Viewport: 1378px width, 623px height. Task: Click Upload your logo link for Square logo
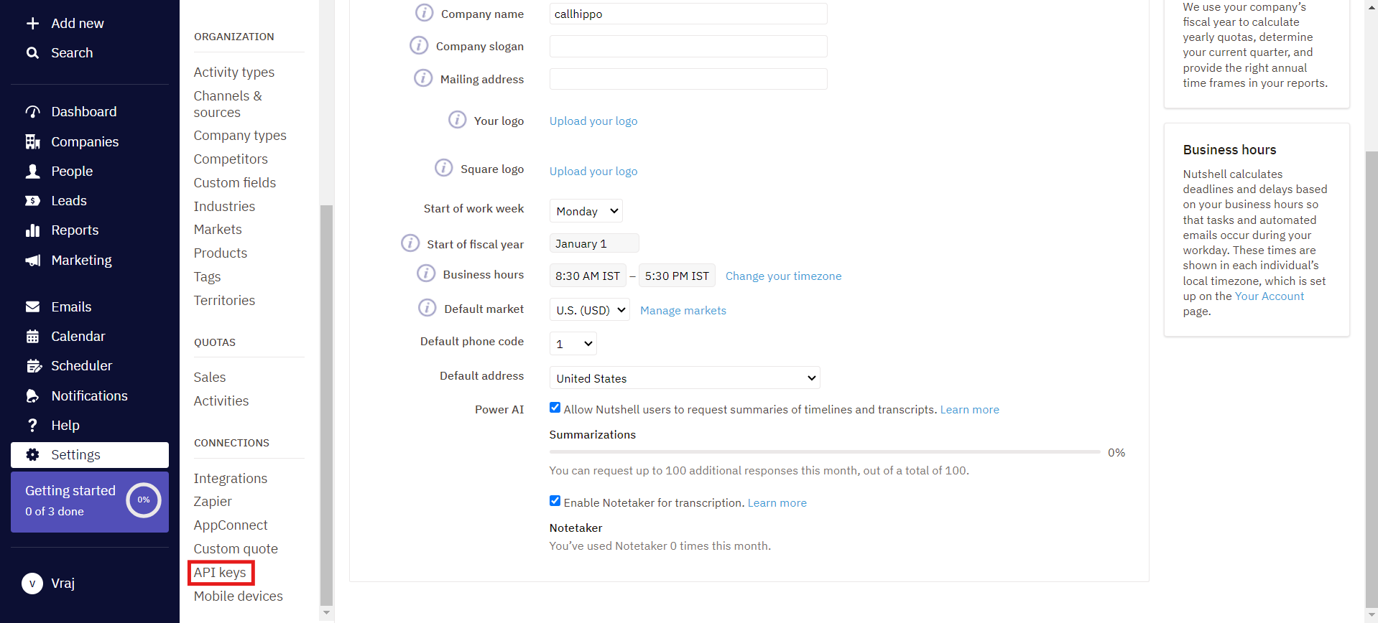click(x=593, y=172)
